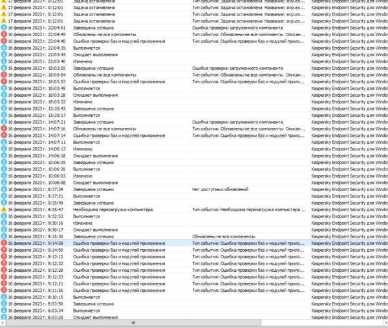The image size is (388, 328).
Task: Select the 'Ожидает выполнения' cell at 14:06:18
Action: click(x=95, y=156)
